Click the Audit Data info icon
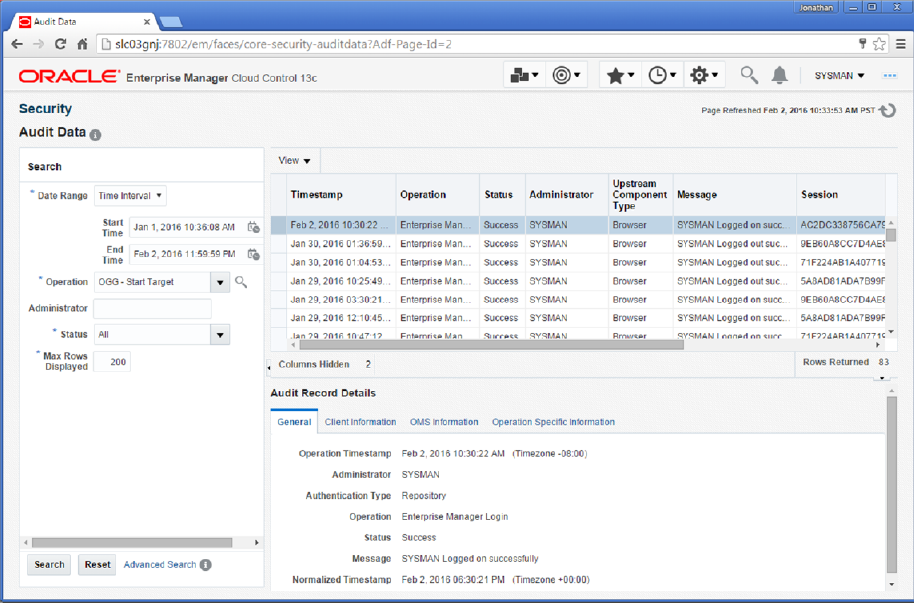Viewport: 914px width, 603px height. 93,134
